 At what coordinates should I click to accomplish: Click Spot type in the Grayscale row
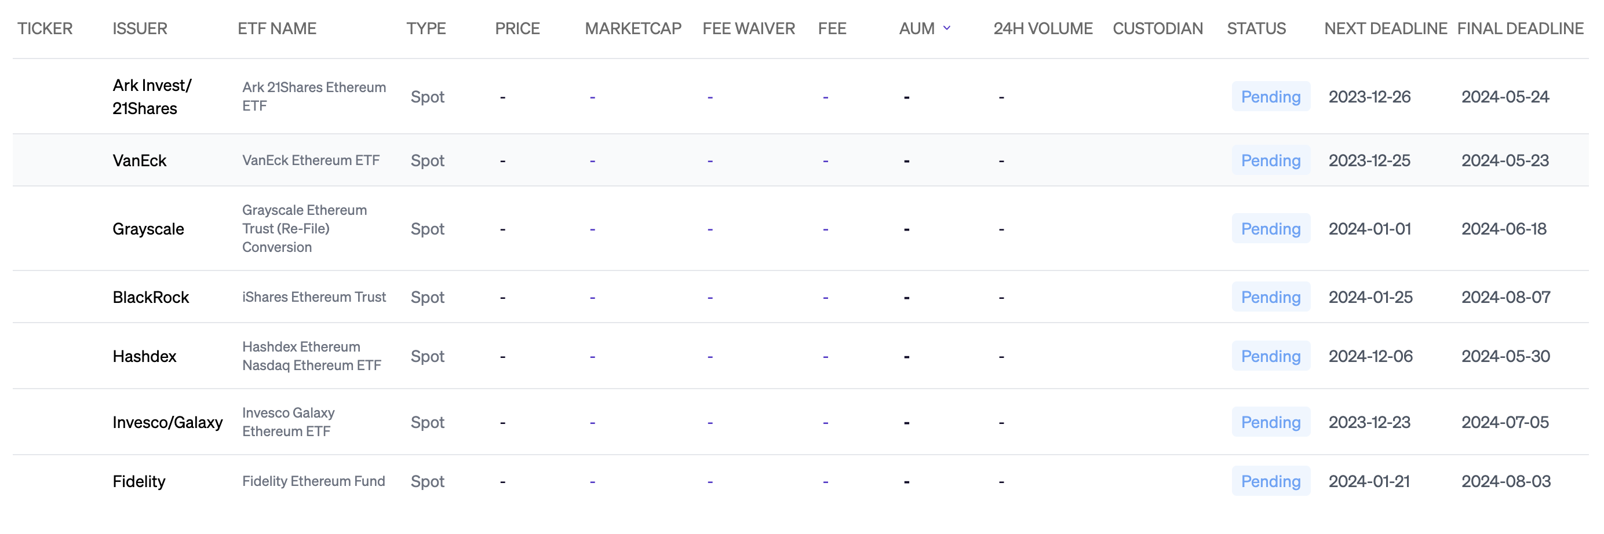coord(427,228)
